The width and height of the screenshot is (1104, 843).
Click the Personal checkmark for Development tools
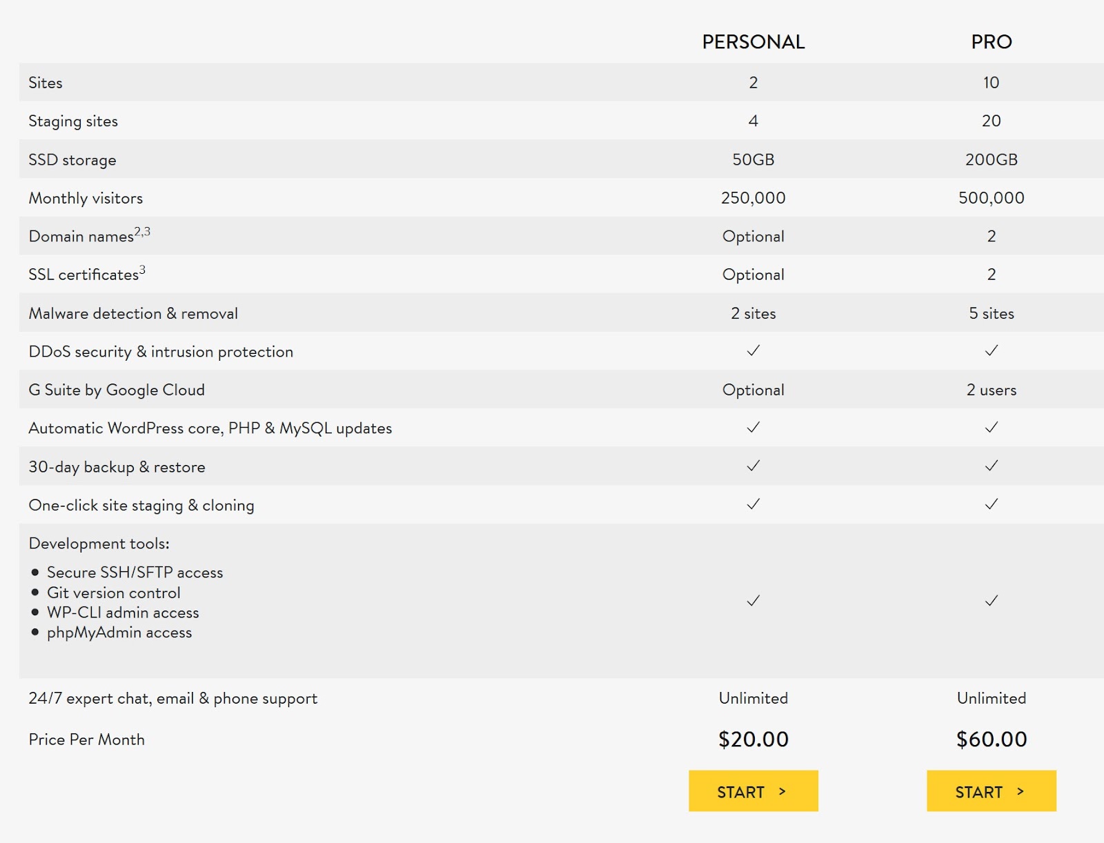click(753, 601)
